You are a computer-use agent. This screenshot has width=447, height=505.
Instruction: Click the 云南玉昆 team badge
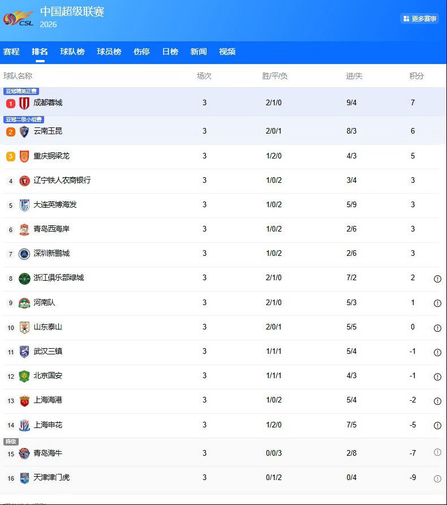pyautogui.click(x=24, y=131)
